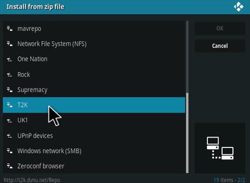The image size is (250, 183).
Task: Click the Kodi logo icon
Action: pos(238,7)
